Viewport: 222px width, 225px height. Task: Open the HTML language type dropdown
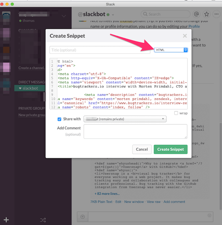coord(171,50)
